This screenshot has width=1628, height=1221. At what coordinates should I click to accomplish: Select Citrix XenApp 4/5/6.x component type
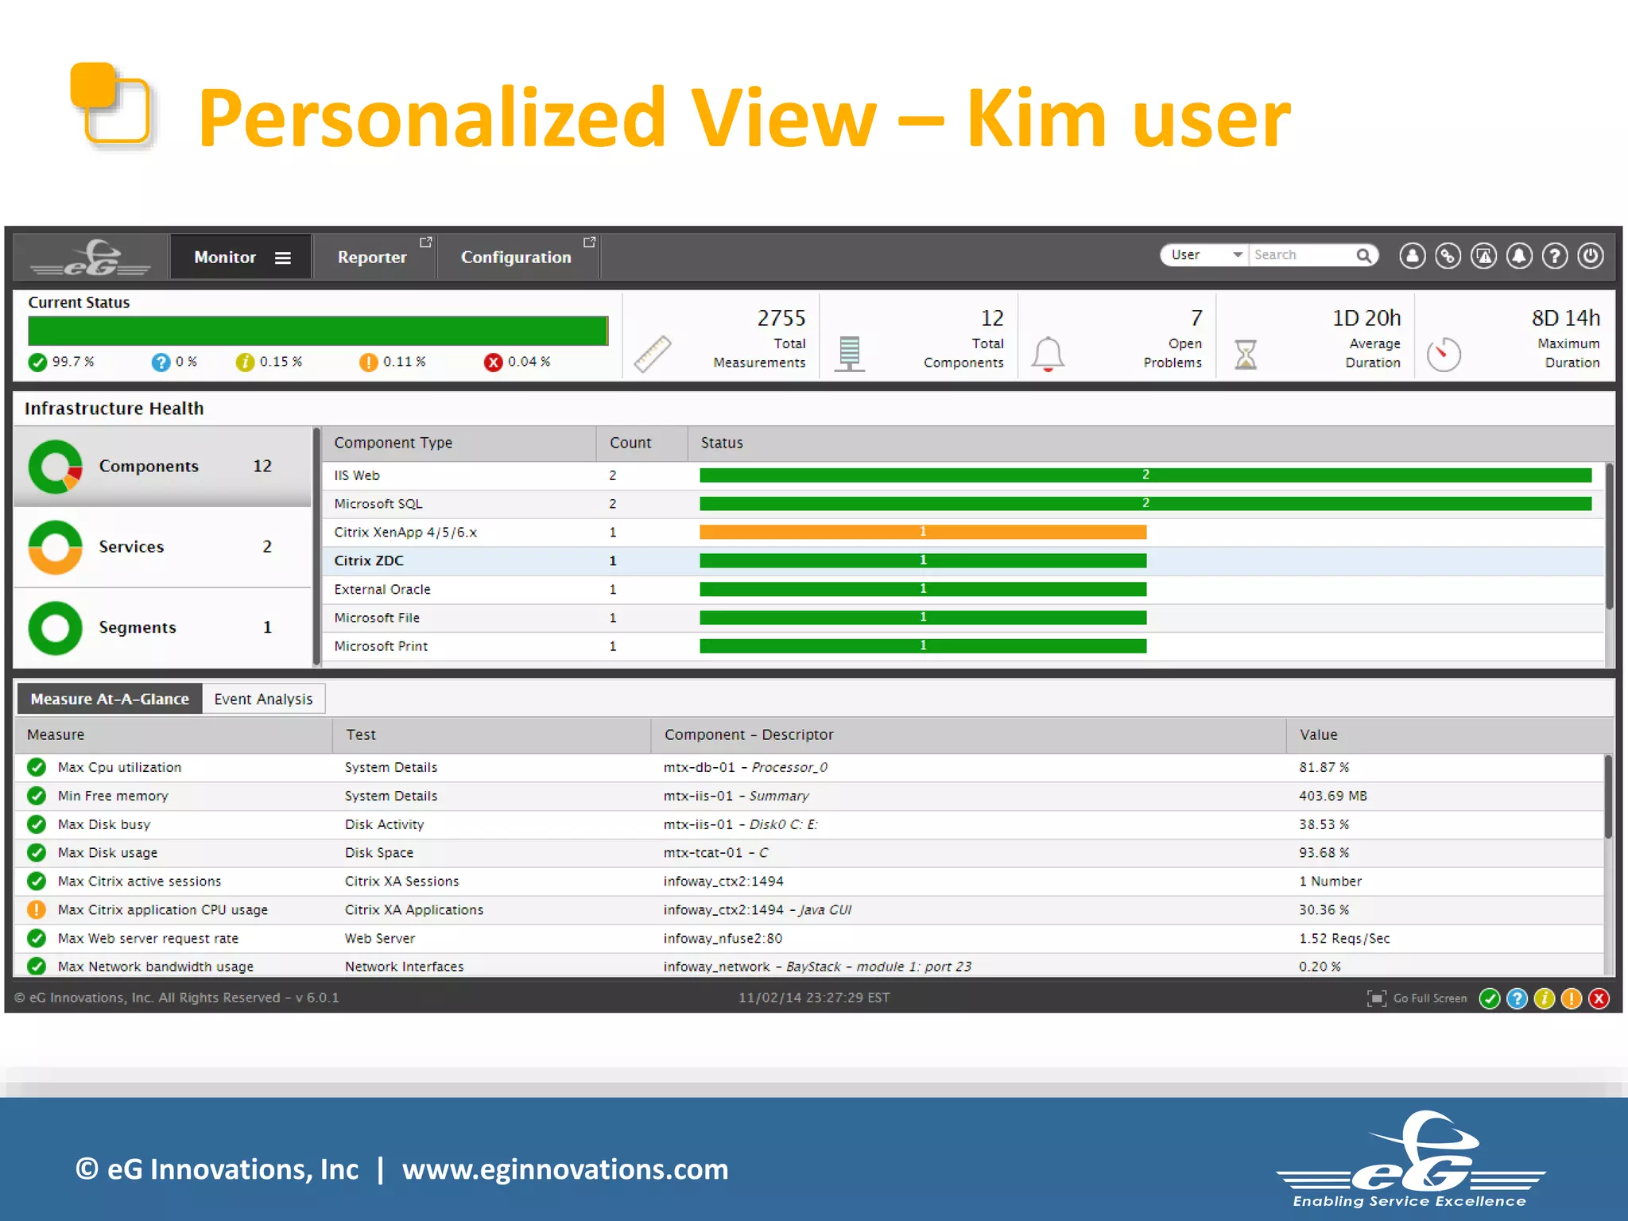tap(405, 533)
